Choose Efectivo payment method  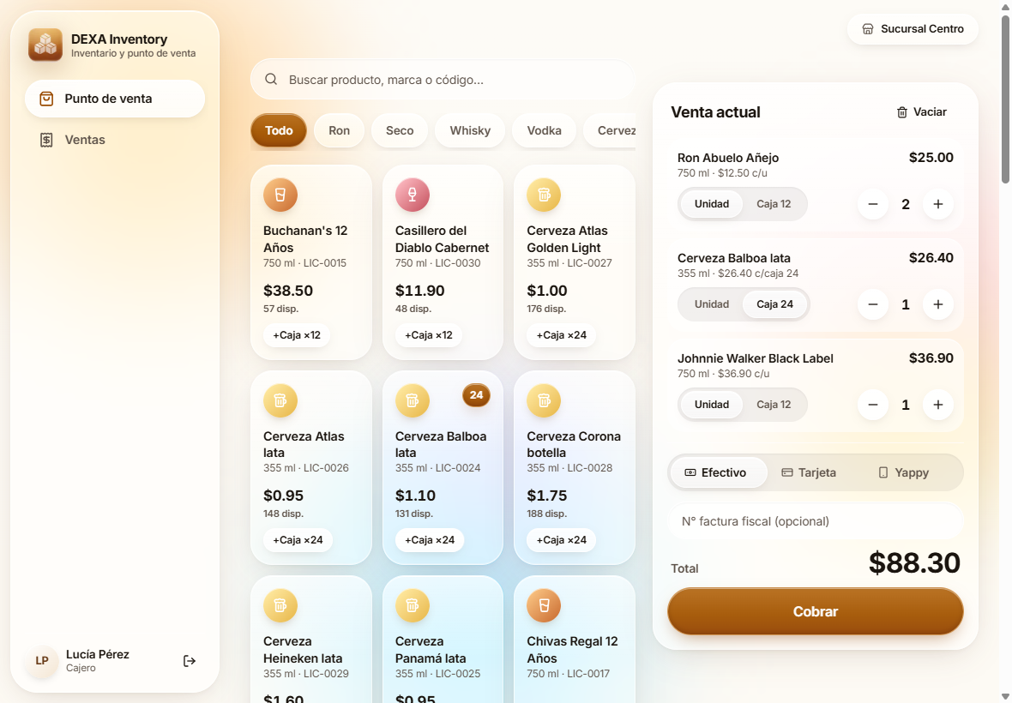[x=719, y=472]
